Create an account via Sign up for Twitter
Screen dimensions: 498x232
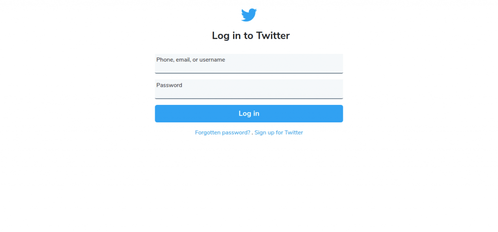pyautogui.click(x=279, y=133)
